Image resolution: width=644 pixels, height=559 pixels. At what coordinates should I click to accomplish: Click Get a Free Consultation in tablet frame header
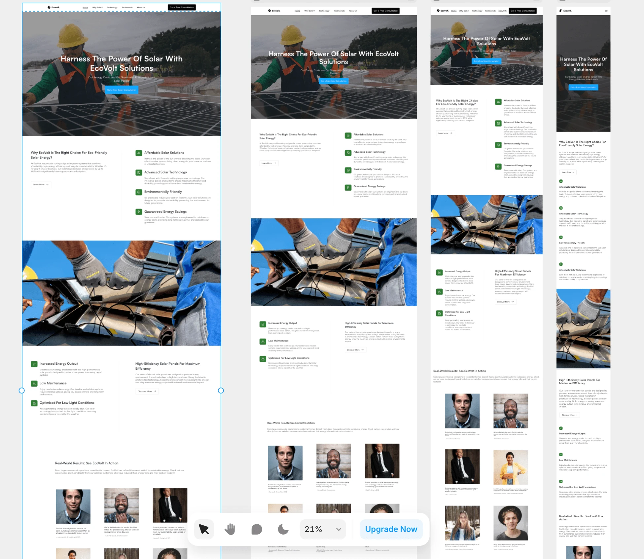coord(523,11)
